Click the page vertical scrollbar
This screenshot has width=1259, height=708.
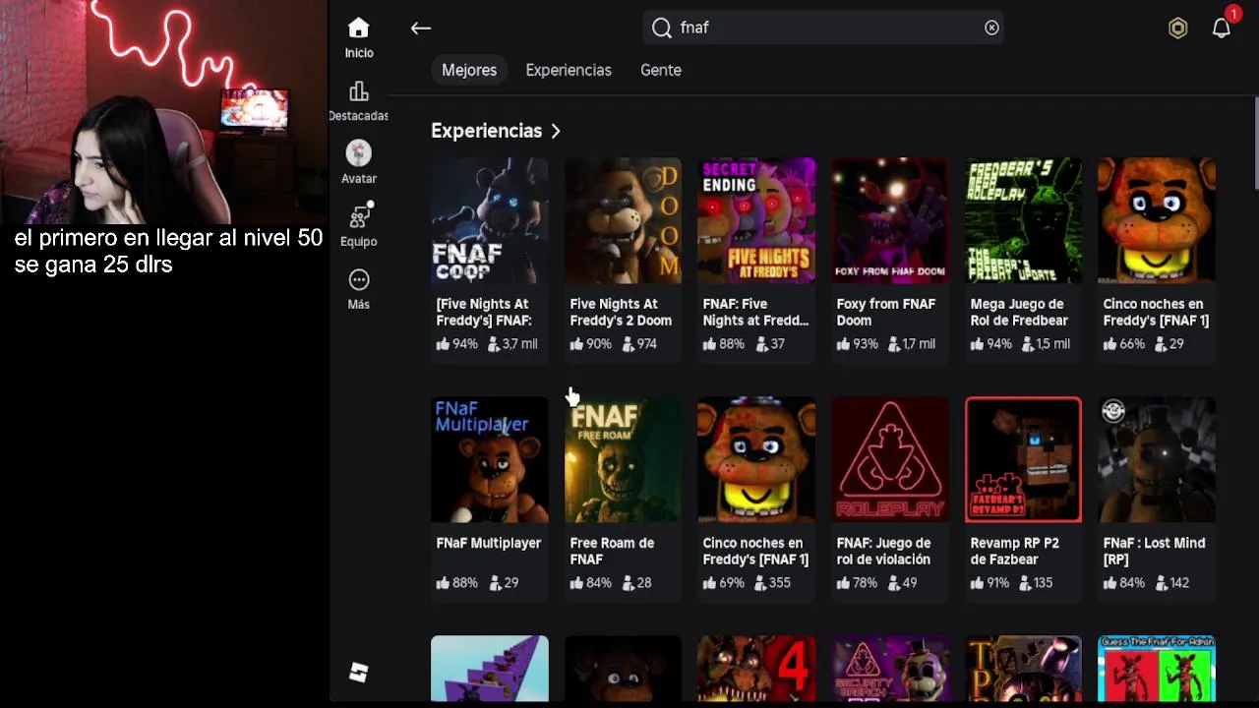[1255, 143]
